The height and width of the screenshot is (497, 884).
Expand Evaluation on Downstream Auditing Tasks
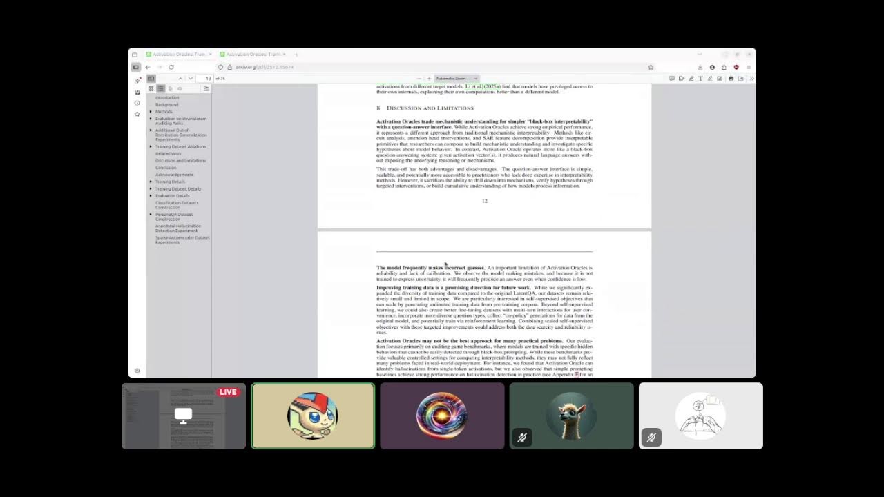[x=151, y=119]
